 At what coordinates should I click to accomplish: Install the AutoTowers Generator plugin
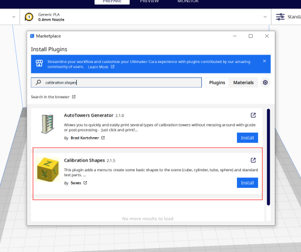click(x=247, y=138)
